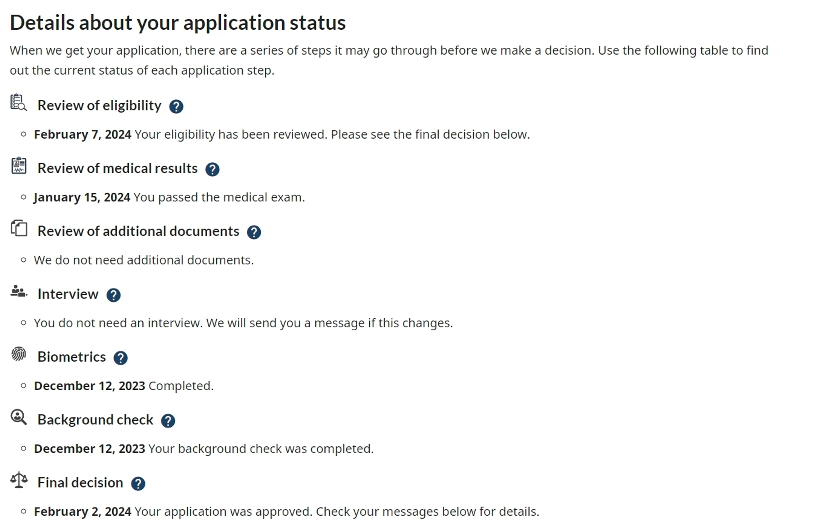Click the Background check heading text
The height and width of the screenshot is (530, 816).
(95, 420)
